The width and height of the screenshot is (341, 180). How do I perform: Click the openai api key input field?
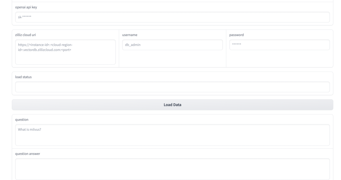click(172, 17)
